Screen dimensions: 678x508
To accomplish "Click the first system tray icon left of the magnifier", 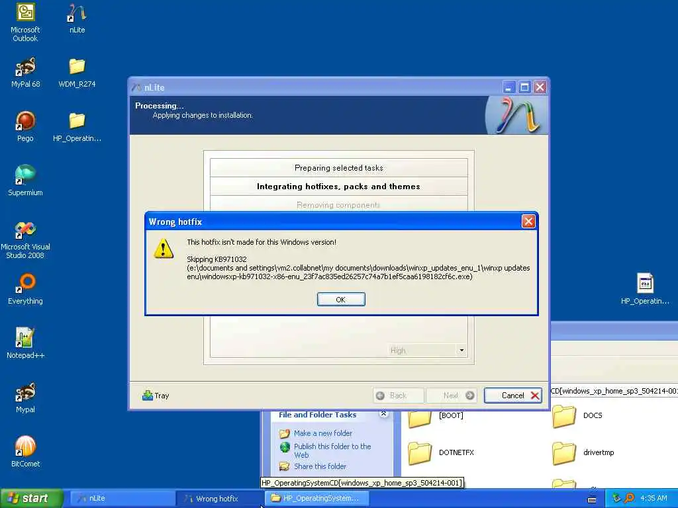I will (616, 498).
